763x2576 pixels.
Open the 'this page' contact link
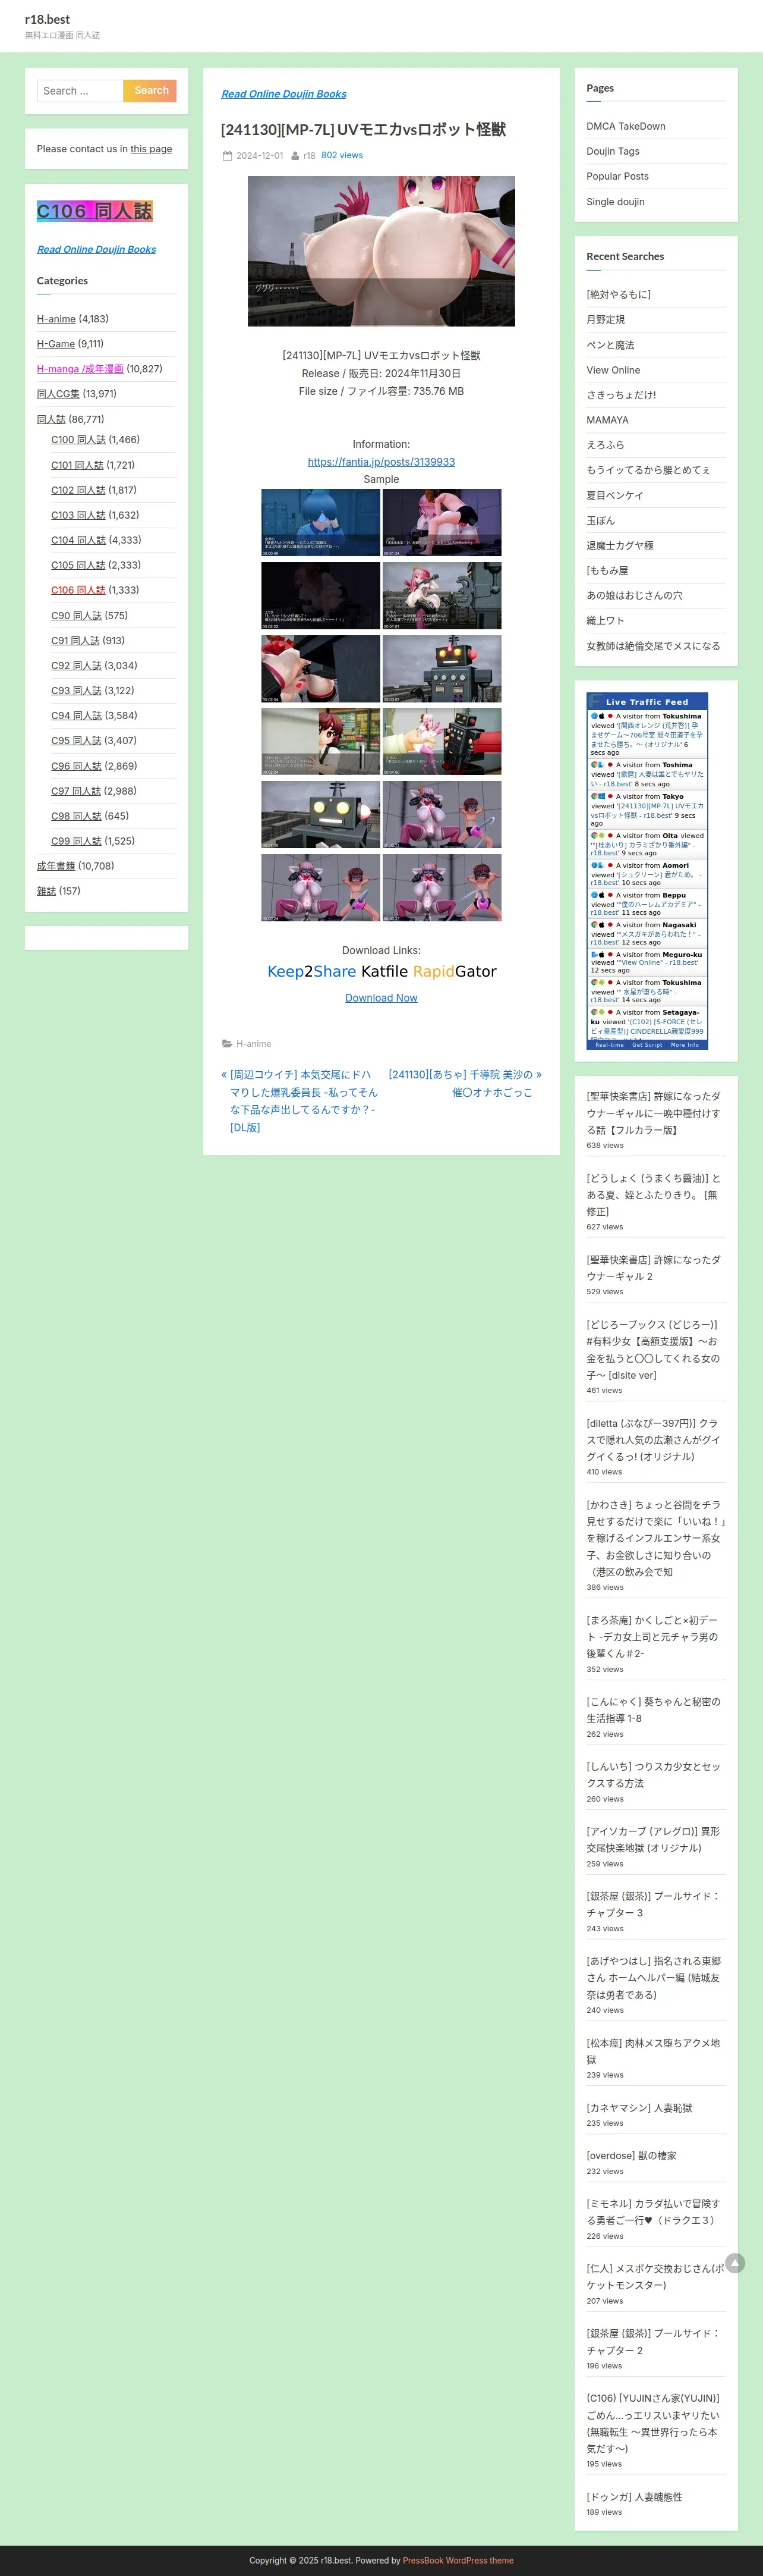click(151, 149)
